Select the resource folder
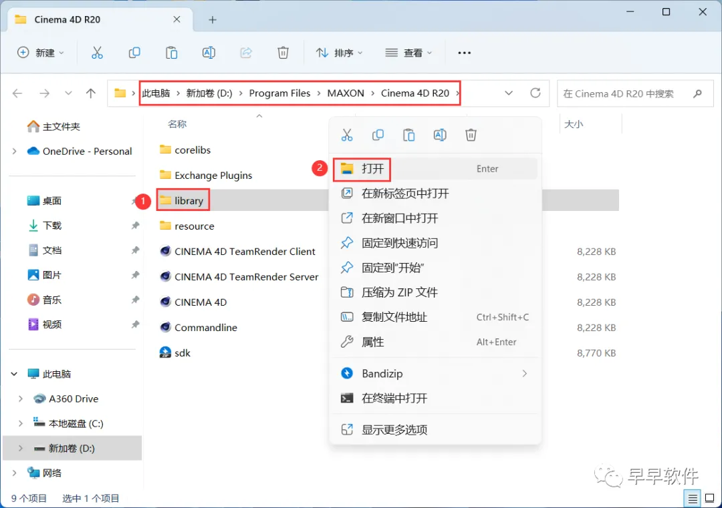 tap(187, 226)
